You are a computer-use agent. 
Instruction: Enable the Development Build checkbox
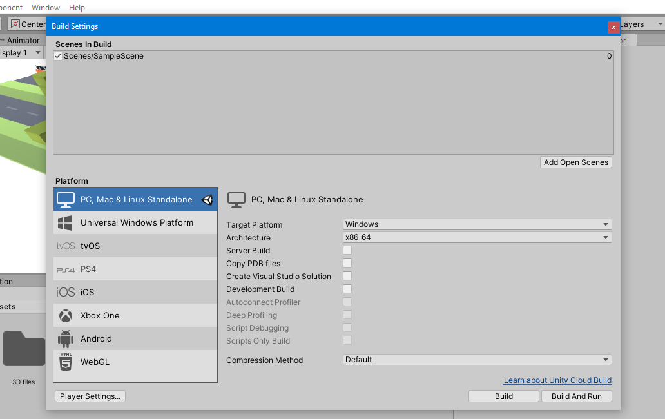(347, 289)
